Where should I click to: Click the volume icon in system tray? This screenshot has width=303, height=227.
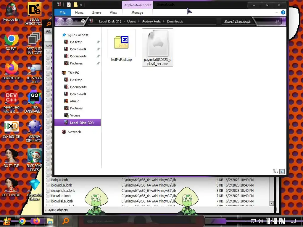click(x=260, y=221)
